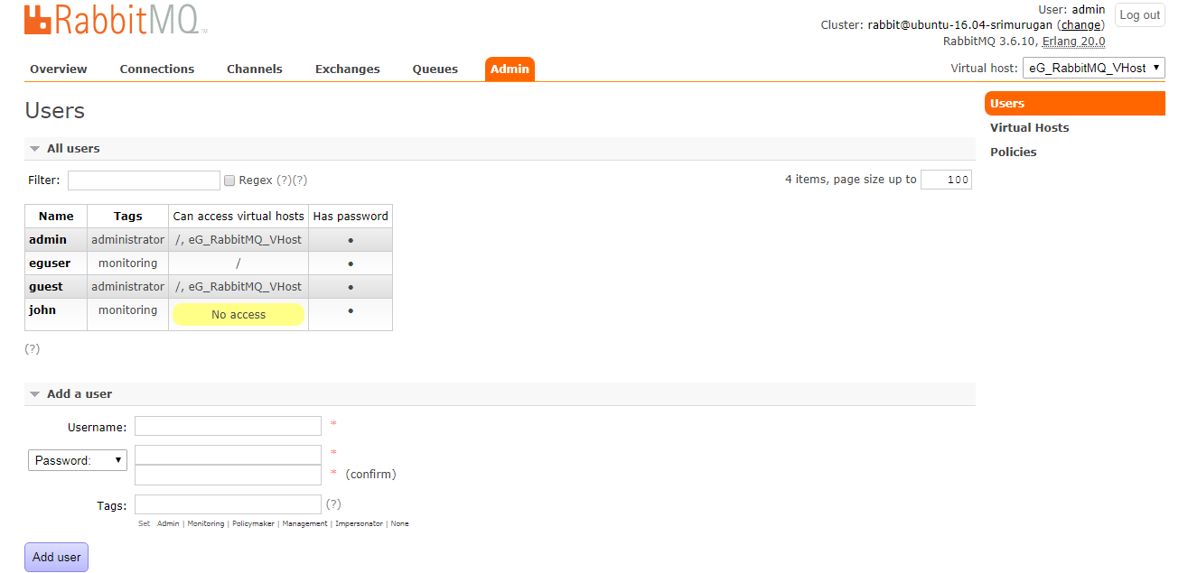This screenshot has height=573, width=1188.
Task: Select the Exchanges tab
Action: pos(348,69)
